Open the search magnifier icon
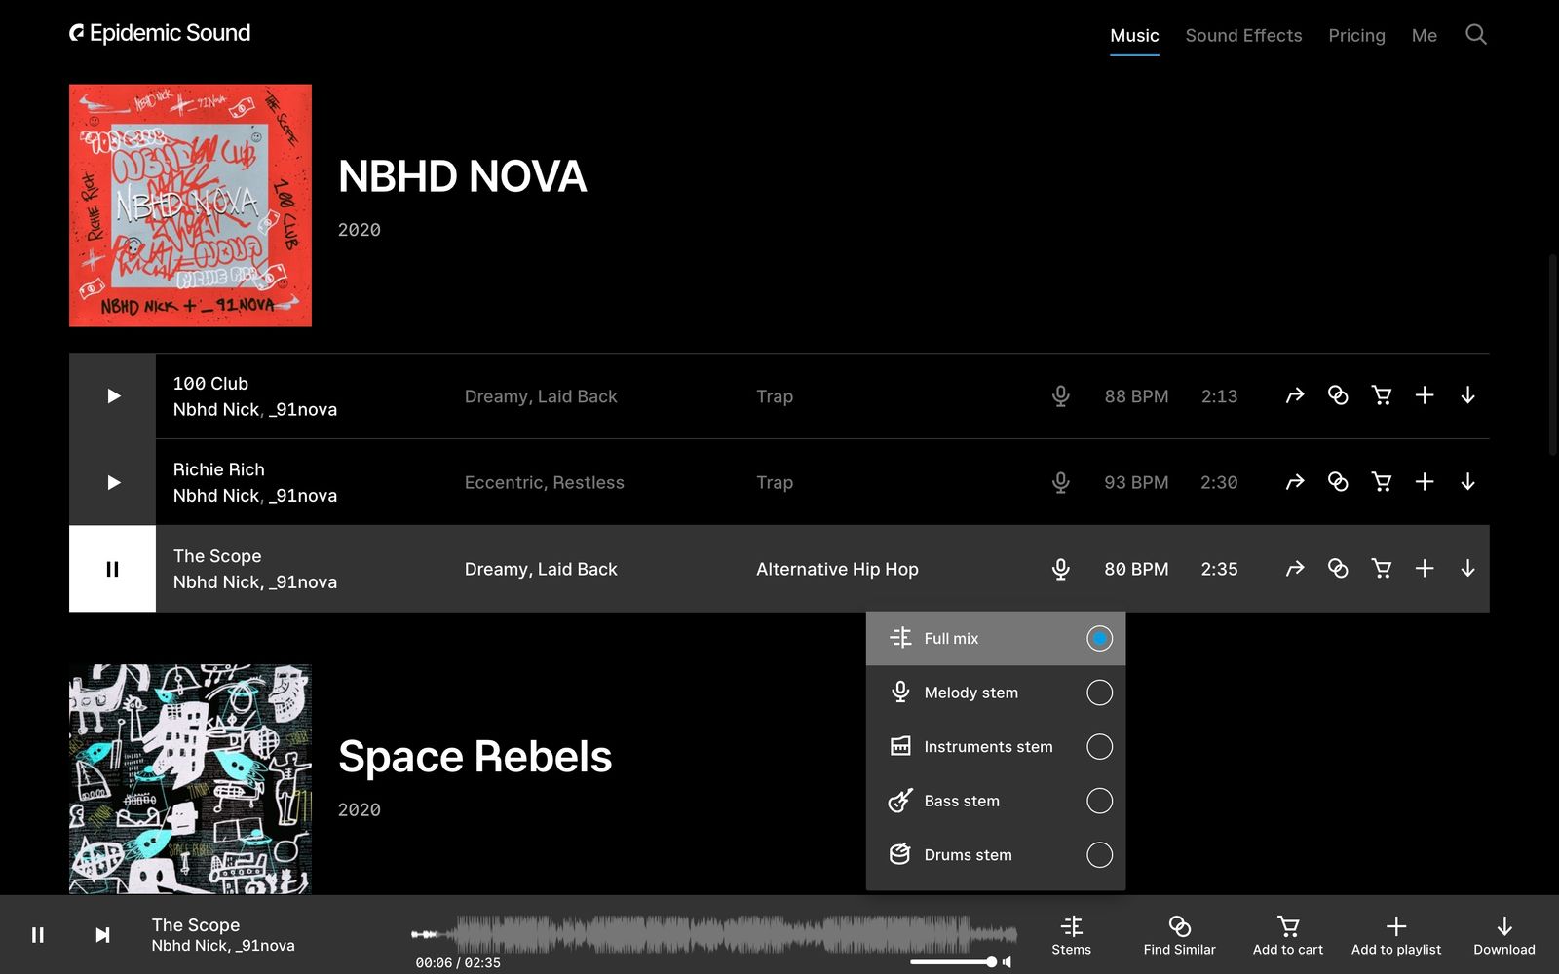 (1475, 35)
